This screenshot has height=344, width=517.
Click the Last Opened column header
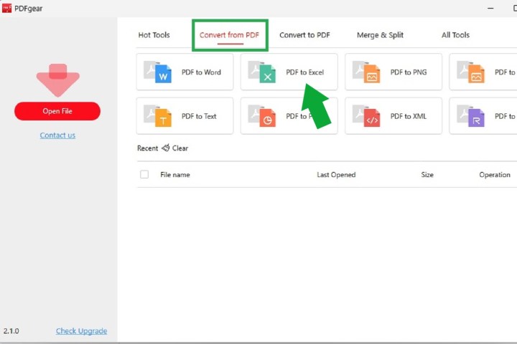pyautogui.click(x=336, y=175)
